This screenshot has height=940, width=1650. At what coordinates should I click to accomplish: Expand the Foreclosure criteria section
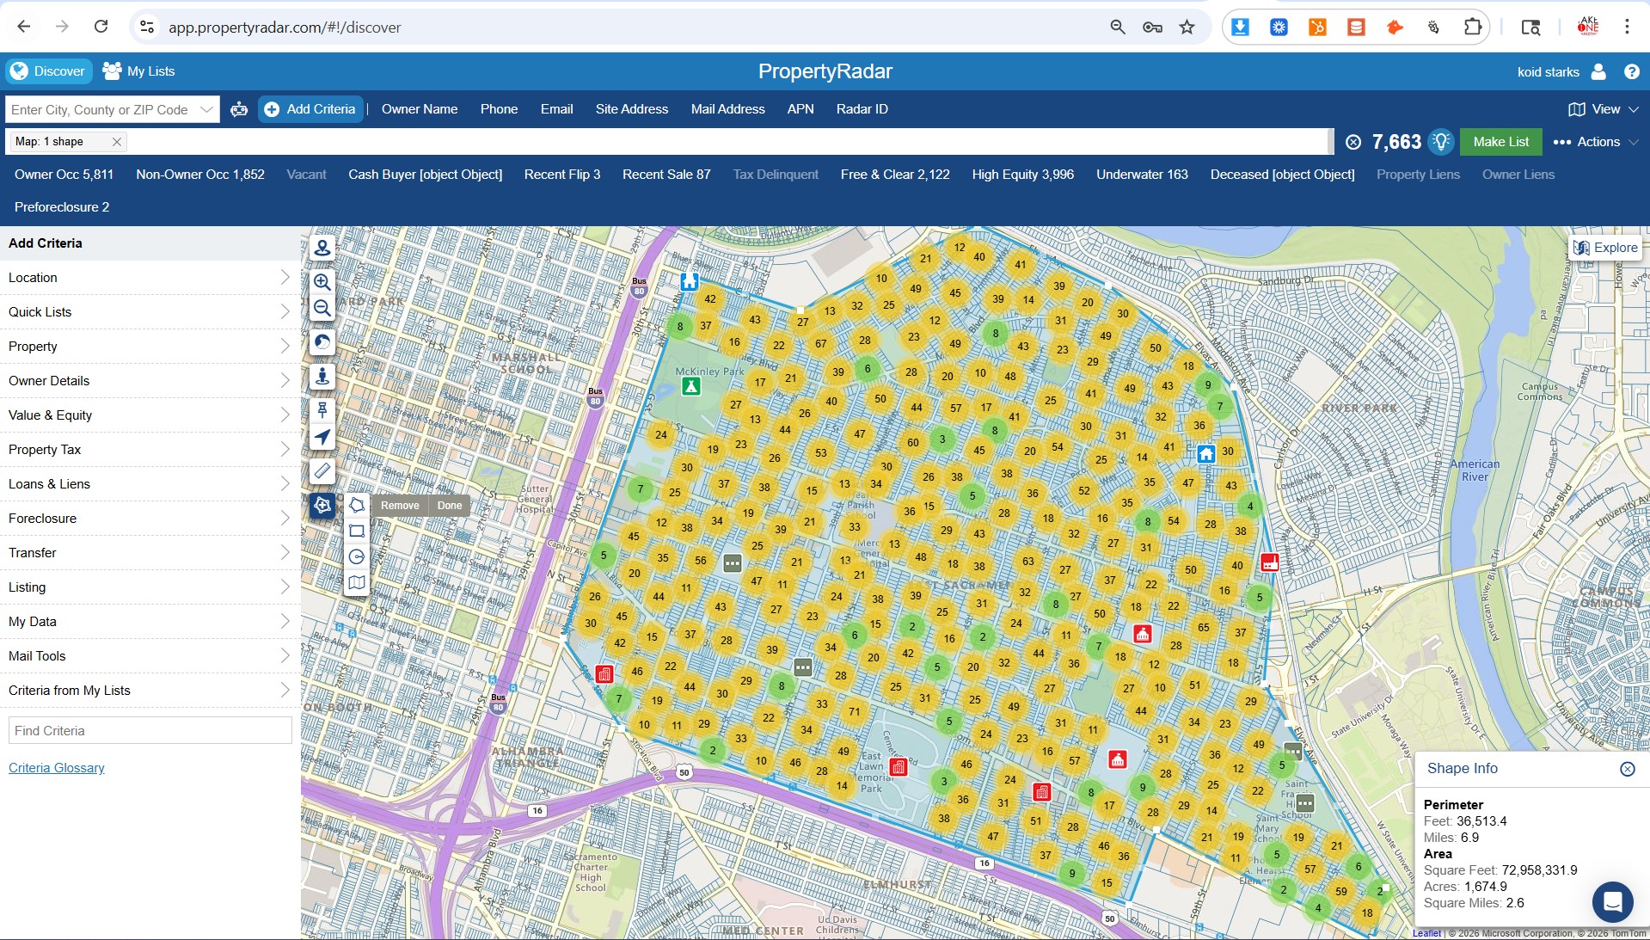[x=150, y=519]
